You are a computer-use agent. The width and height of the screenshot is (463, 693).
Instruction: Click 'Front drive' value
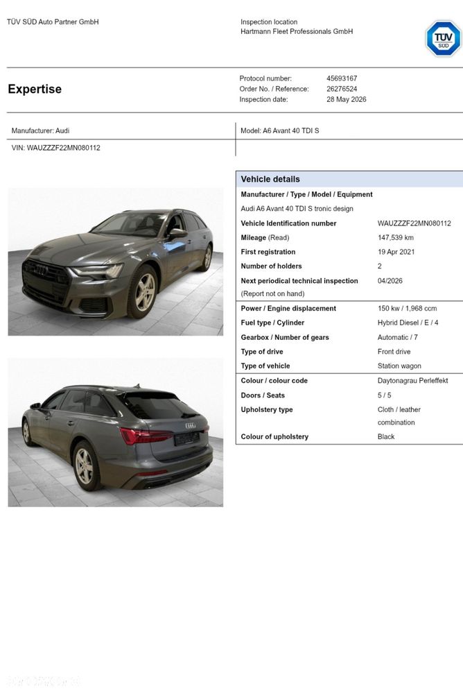pyautogui.click(x=394, y=352)
